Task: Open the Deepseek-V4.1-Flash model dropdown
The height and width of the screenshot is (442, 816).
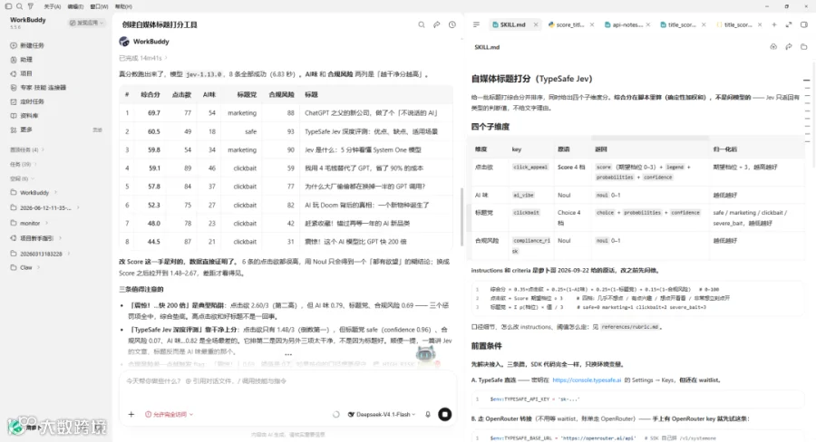Action: click(382, 415)
